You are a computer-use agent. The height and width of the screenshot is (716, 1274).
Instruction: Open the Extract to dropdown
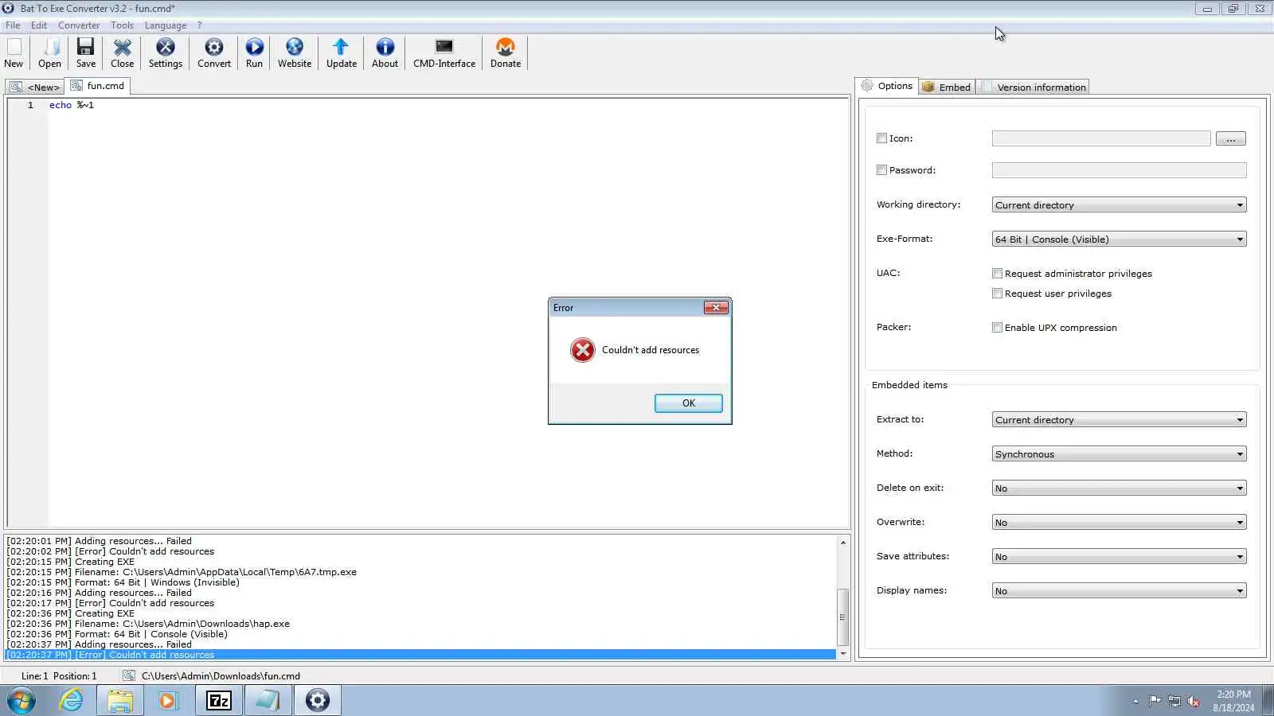click(1119, 420)
